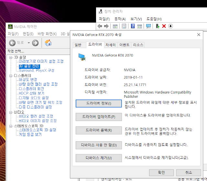207x181 pixels.
Task: Open the 동작(A) menu in Device Manager
Action: click(x=120, y=19)
